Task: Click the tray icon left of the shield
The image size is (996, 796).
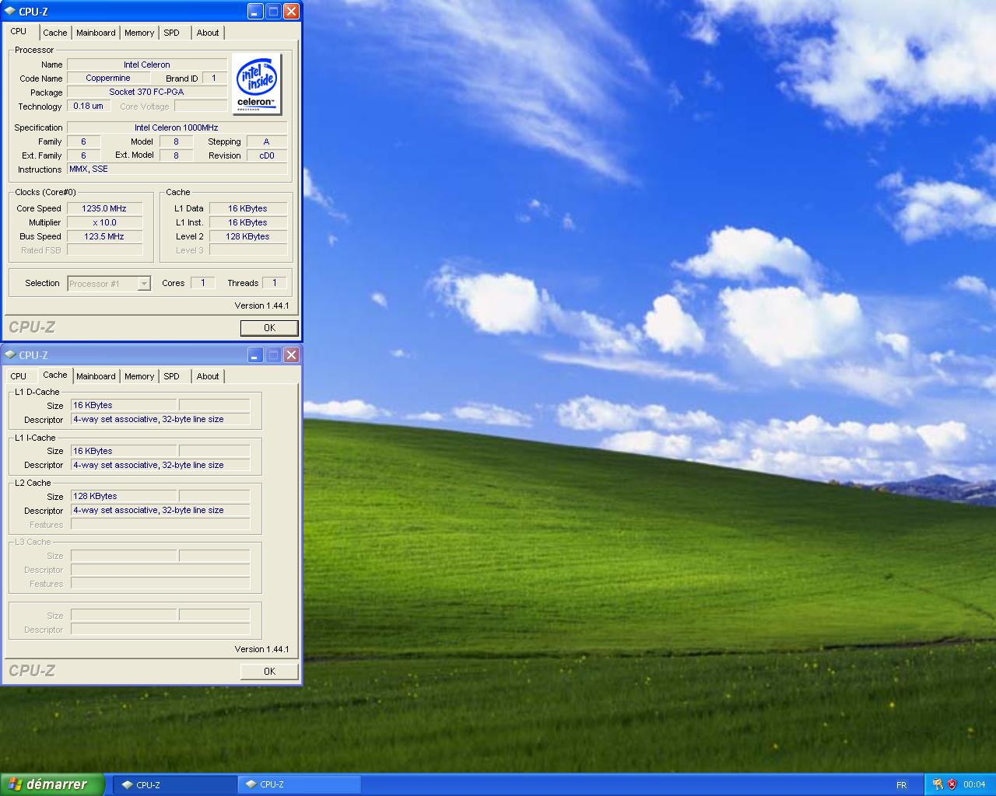Action: point(937,785)
